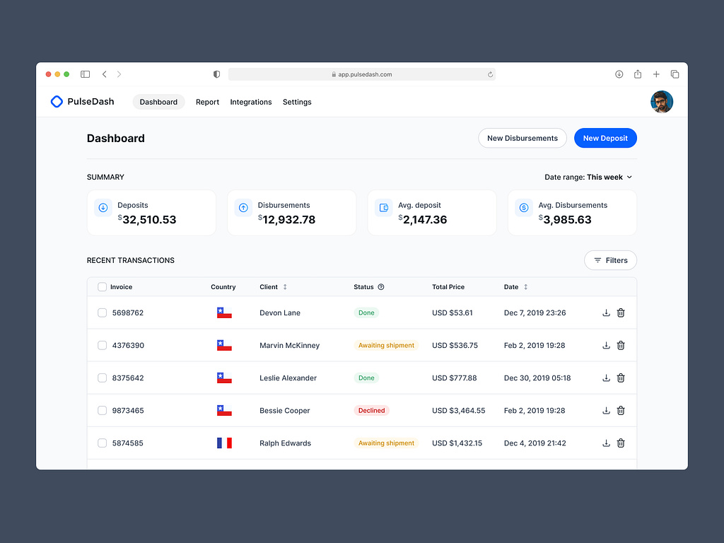Viewport: 724px width, 543px height.
Task: Click the New Disbursements button
Action: click(522, 138)
